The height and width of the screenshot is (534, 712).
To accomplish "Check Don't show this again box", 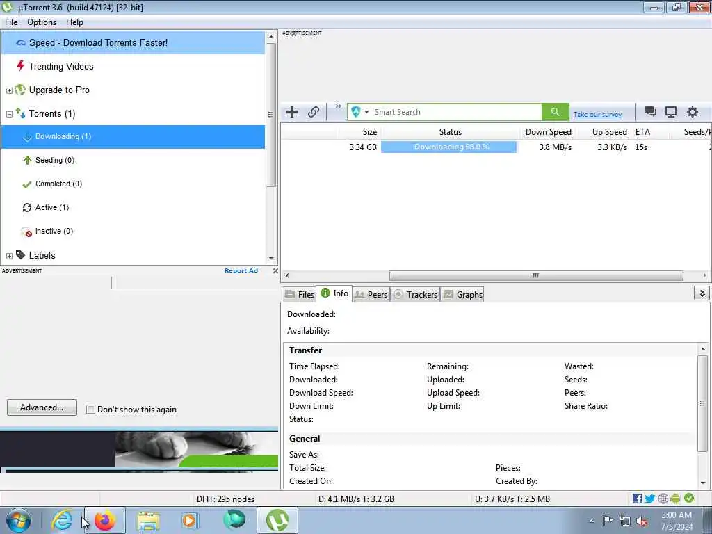I will coord(90,409).
